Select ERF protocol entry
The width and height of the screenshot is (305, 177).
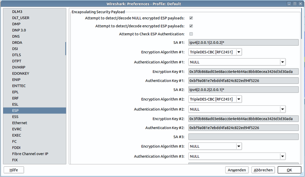click(34, 98)
